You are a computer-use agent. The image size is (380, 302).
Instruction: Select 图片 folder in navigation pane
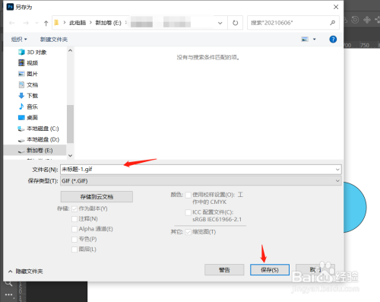click(x=28, y=74)
